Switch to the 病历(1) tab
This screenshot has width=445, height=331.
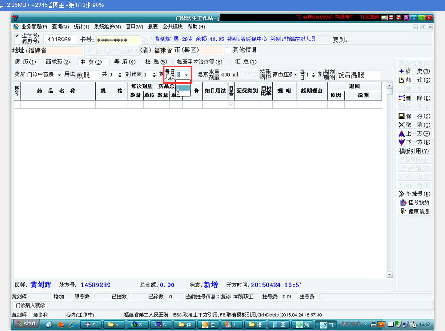pos(26,62)
